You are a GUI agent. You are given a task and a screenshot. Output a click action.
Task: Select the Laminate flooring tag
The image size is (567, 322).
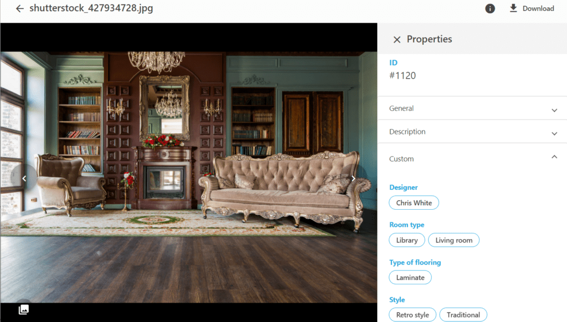pyautogui.click(x=410, y=278)
